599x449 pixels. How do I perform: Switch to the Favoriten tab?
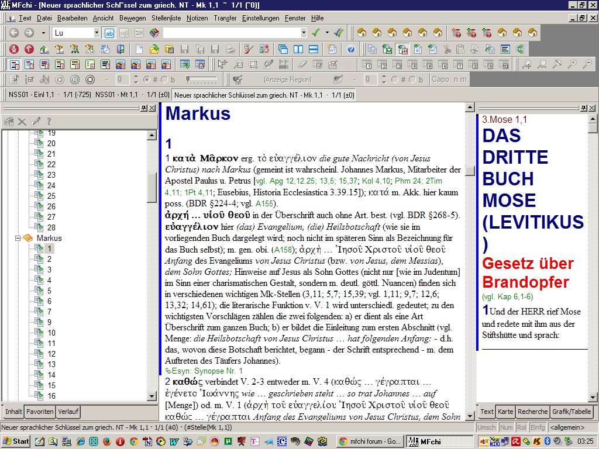coord(40,412)
